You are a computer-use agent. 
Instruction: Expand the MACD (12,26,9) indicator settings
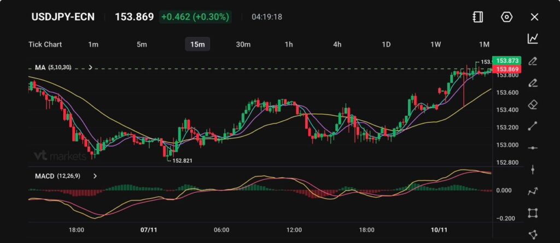tap(95, 176)
